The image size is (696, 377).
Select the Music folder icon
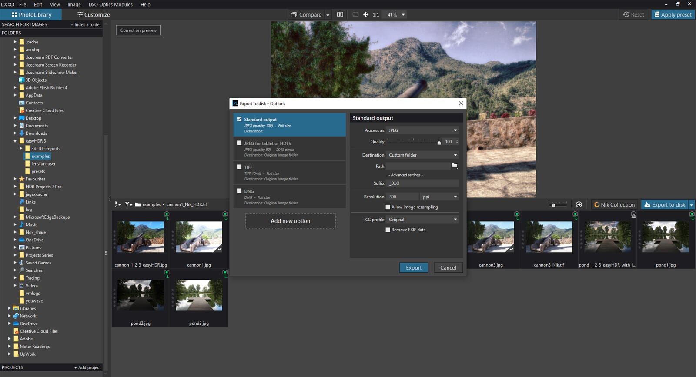click(22, 224)
